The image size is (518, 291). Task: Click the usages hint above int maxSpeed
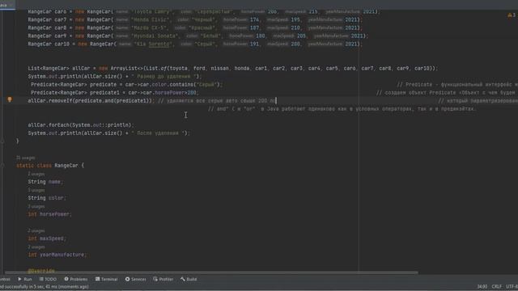point(36,230)
